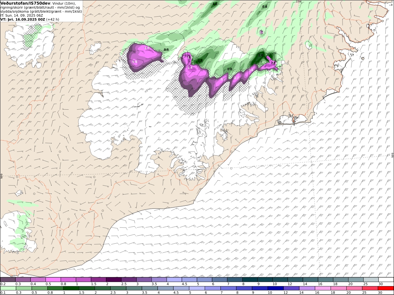
Task: Click the 0.2 label under the upper legend
Action: [3, 284]
